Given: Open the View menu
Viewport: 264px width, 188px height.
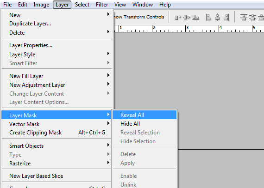Looking at the screenshot, I should [x=120, y=5].
